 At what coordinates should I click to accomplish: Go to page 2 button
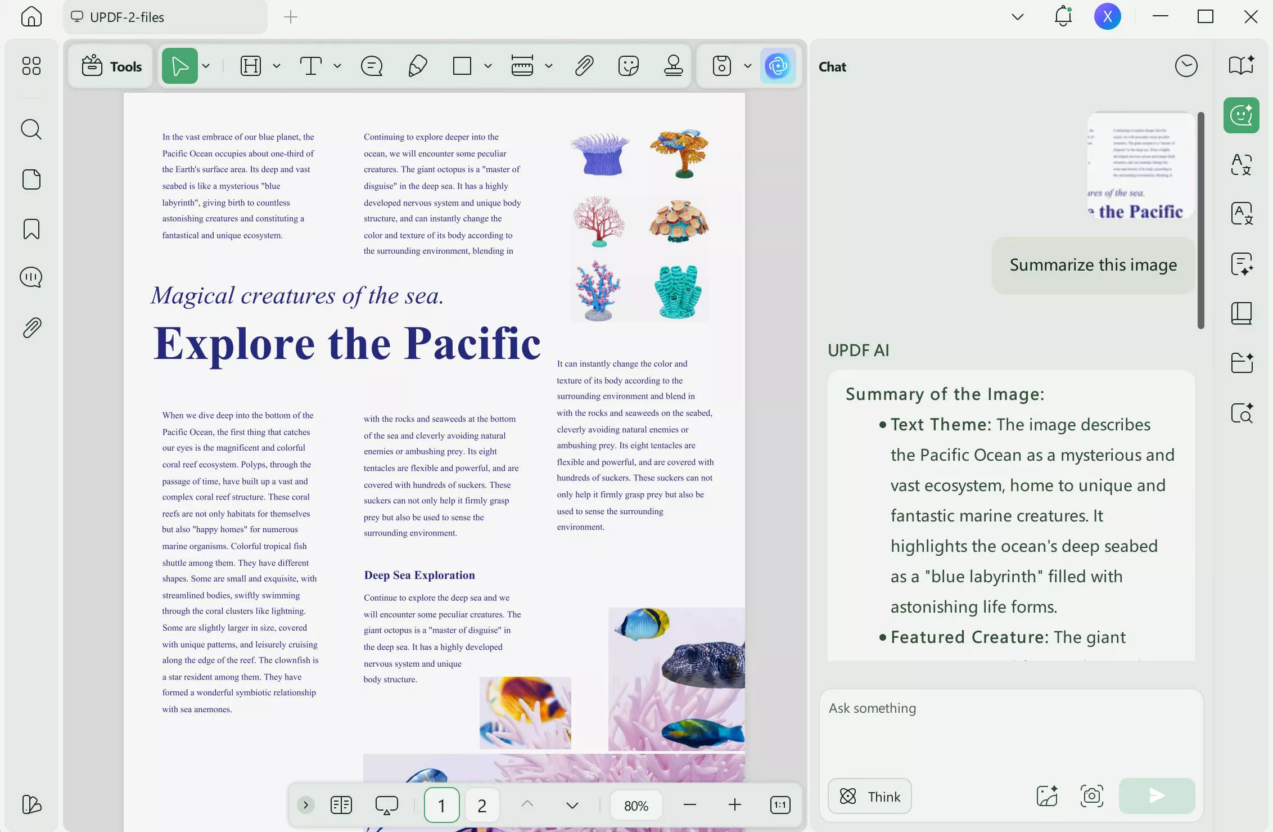[481, 805]
